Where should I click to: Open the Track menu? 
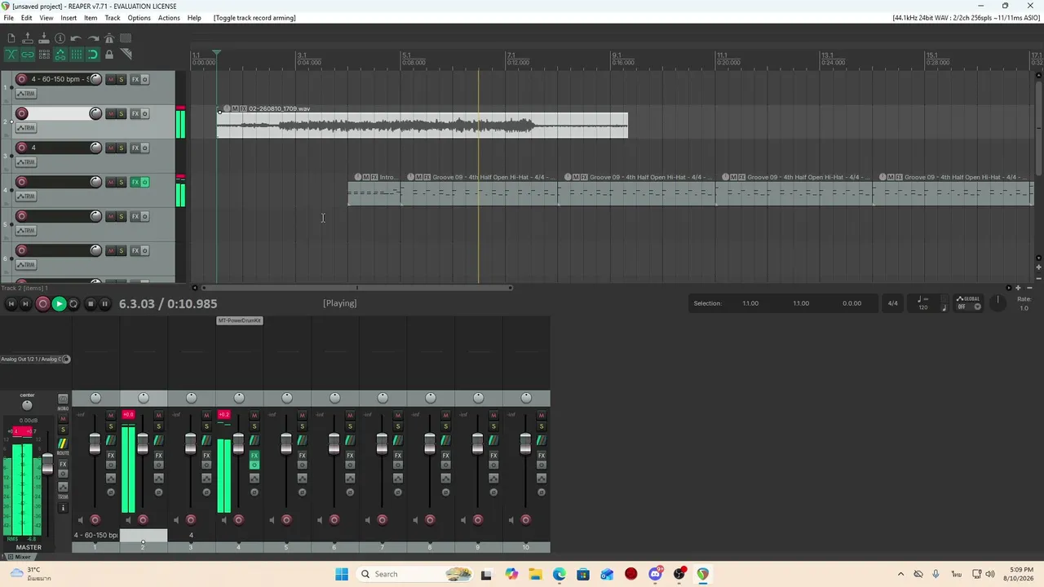point(113,18)
